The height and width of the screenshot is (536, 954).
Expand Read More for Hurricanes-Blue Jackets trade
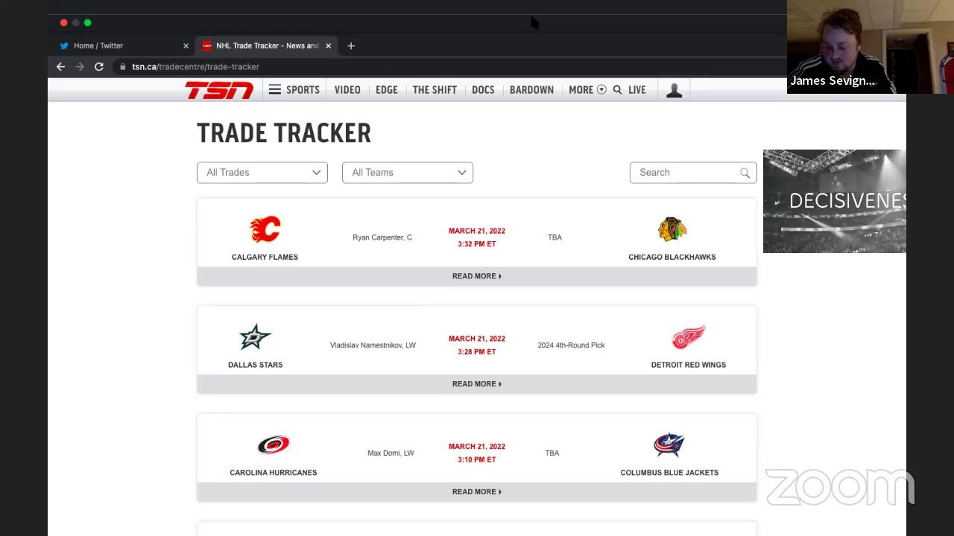(477, 491)
